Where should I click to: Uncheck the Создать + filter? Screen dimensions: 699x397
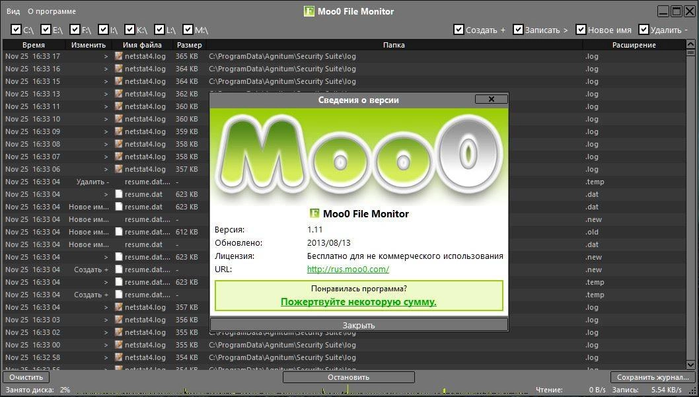coord(459,30)
